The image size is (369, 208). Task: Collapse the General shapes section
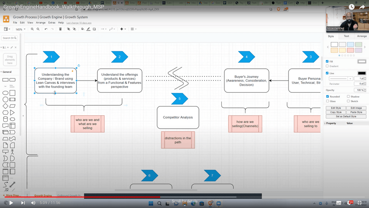(7, 72)
